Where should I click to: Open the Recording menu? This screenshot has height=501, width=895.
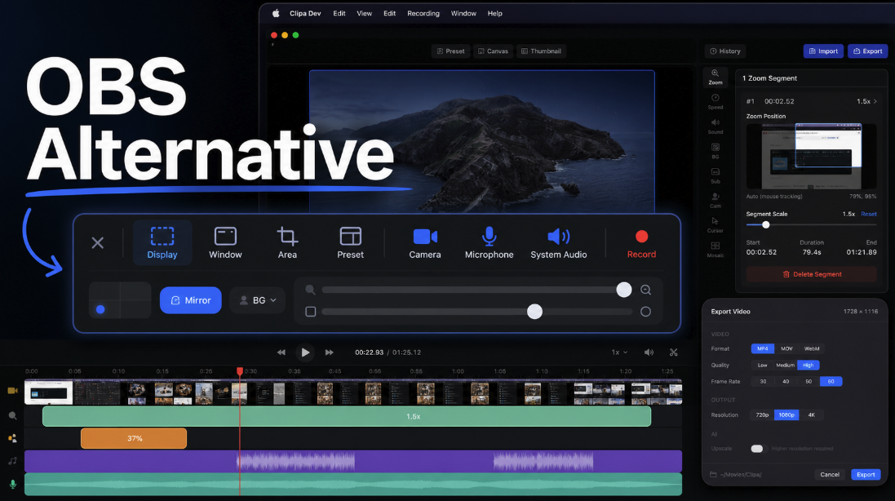[423, 13]
